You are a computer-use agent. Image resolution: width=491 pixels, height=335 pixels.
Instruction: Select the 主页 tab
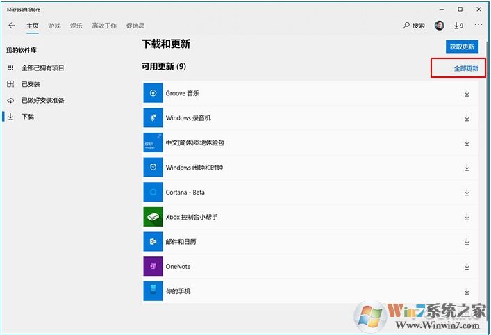(32, 26)
